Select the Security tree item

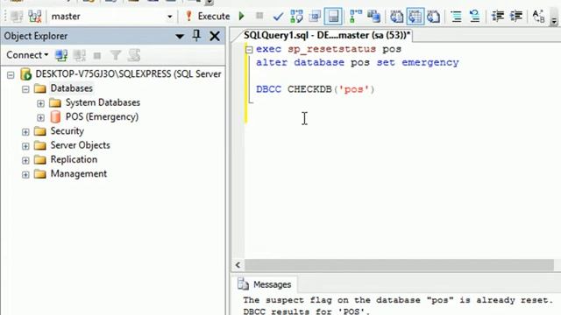pos(67,131)
